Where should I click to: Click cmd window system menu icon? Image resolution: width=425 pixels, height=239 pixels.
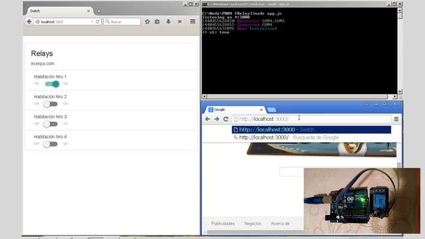pyautogui.click(x=205, y=4)
